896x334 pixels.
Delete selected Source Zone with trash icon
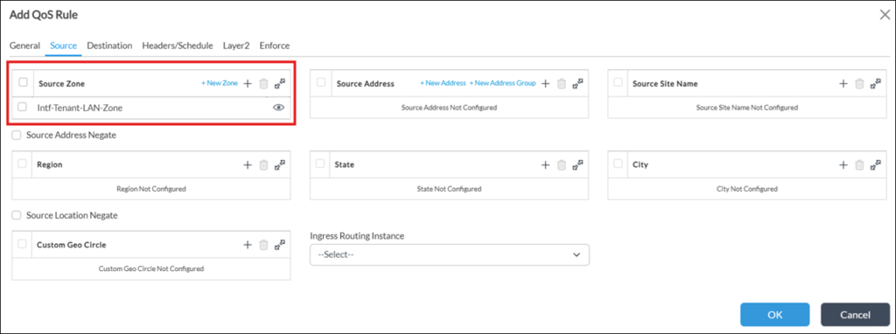click(263, 84)
